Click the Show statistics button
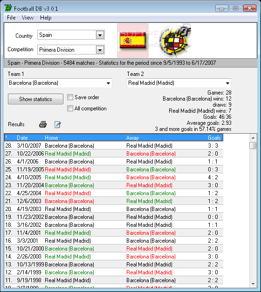The width and height of the screenshot is (261, 292). pos(35,99)
